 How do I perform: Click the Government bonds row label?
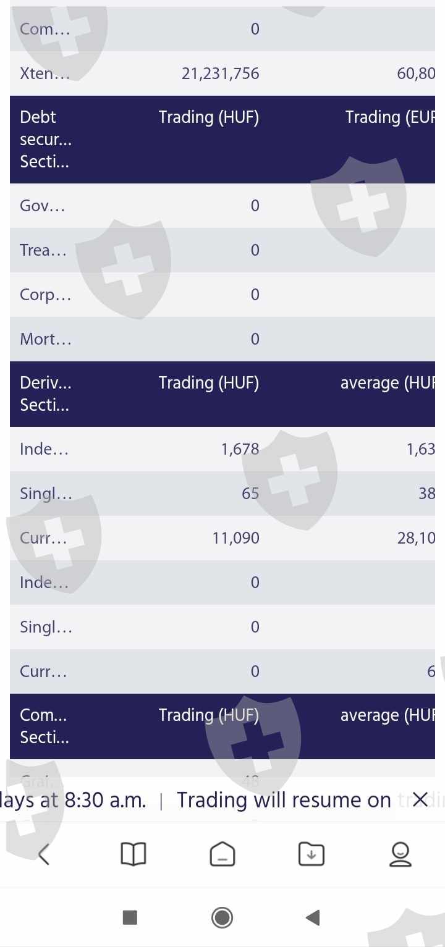[x=43, y=206]
